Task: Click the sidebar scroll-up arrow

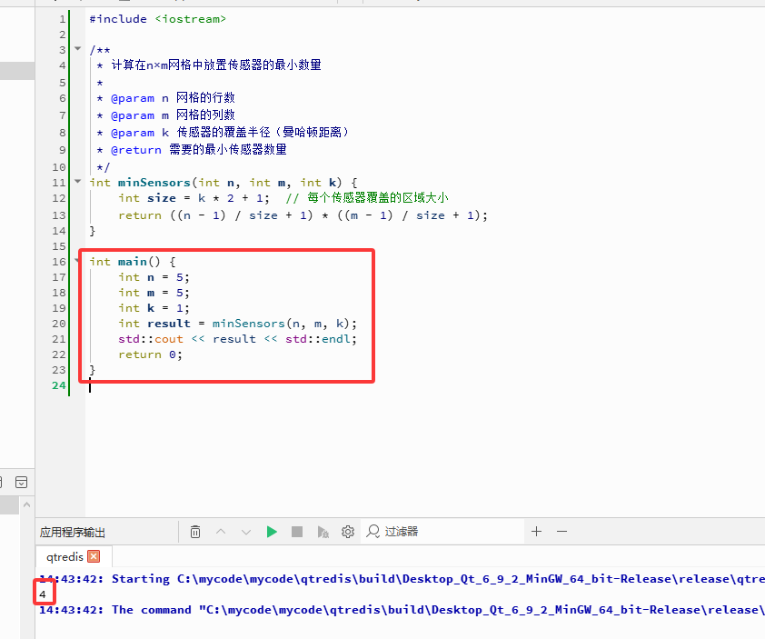Action: pos(27,504)
